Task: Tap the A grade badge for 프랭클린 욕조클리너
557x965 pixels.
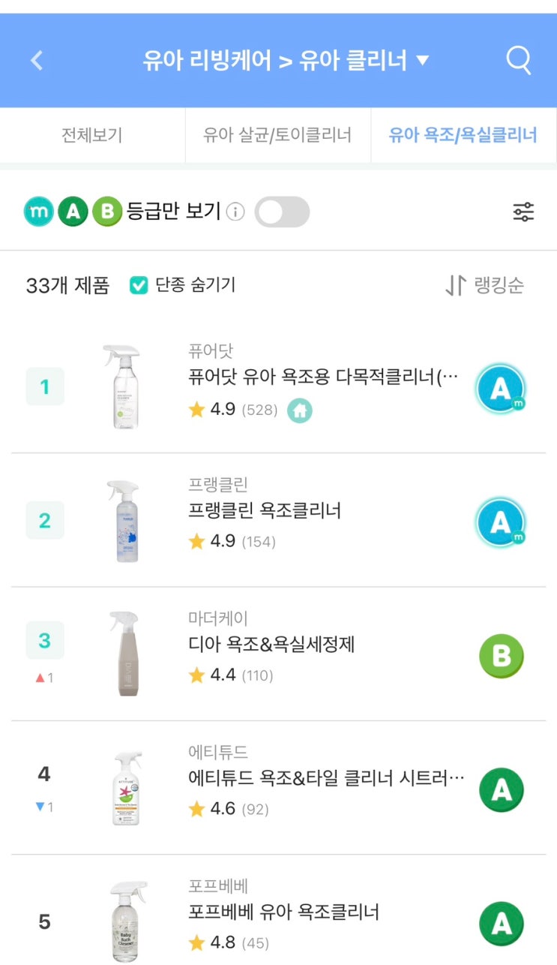Action: coord(501,522)
